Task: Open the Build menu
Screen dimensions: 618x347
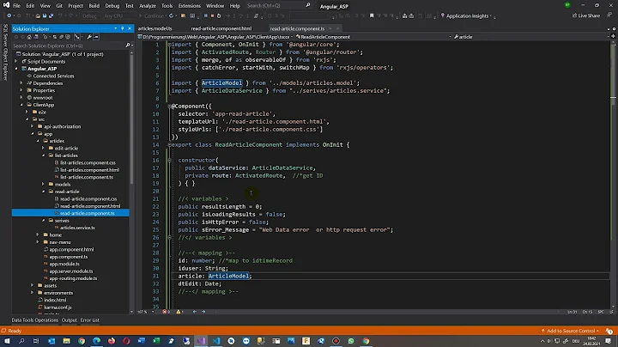Action: click(x=94, y=5)
